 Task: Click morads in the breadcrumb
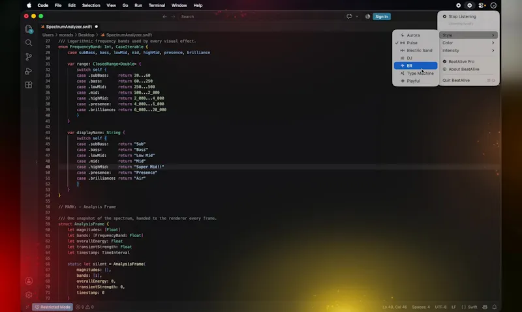(66, 35)
